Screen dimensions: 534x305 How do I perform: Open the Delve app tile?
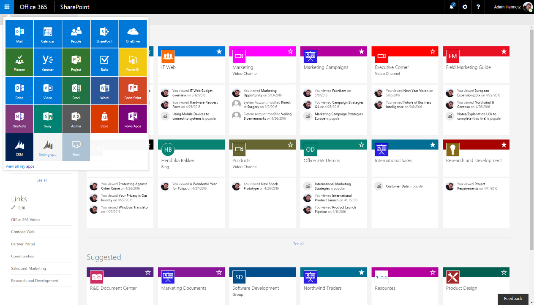click(x=19, y=90)
